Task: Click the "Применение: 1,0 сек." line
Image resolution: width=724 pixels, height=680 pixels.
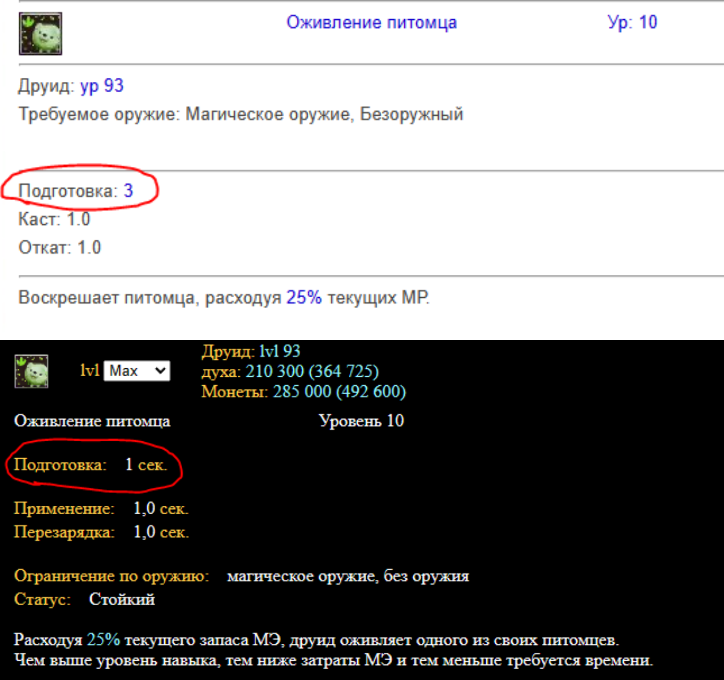Action: click(101, 509)
